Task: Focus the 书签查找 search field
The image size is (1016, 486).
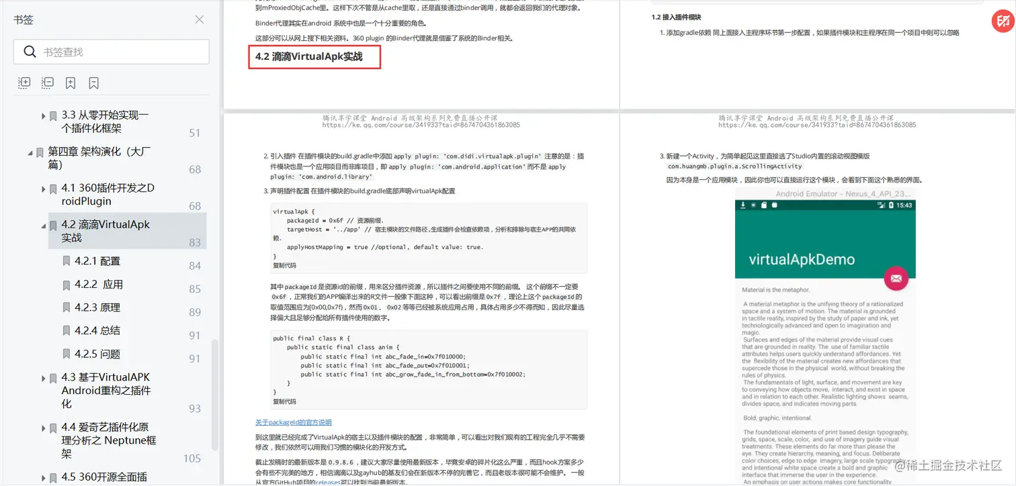Action: coord(112,52)
